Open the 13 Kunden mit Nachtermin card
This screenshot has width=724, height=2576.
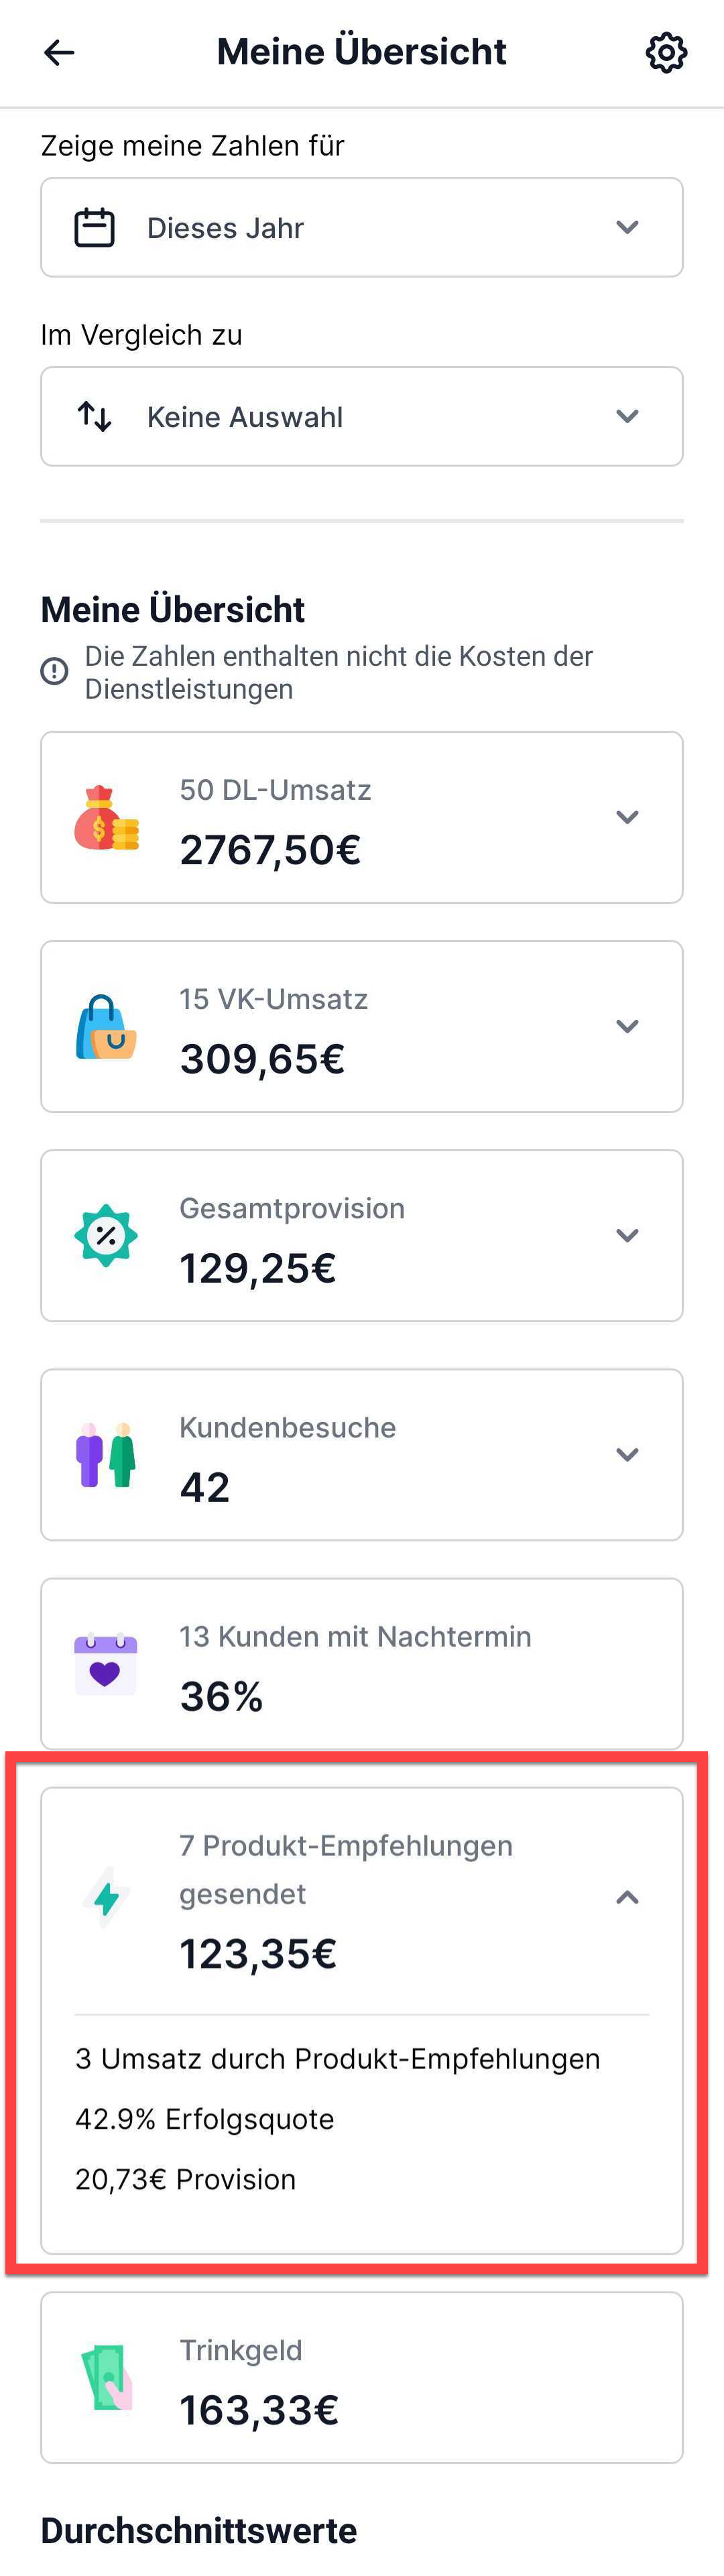(362, 1663)
